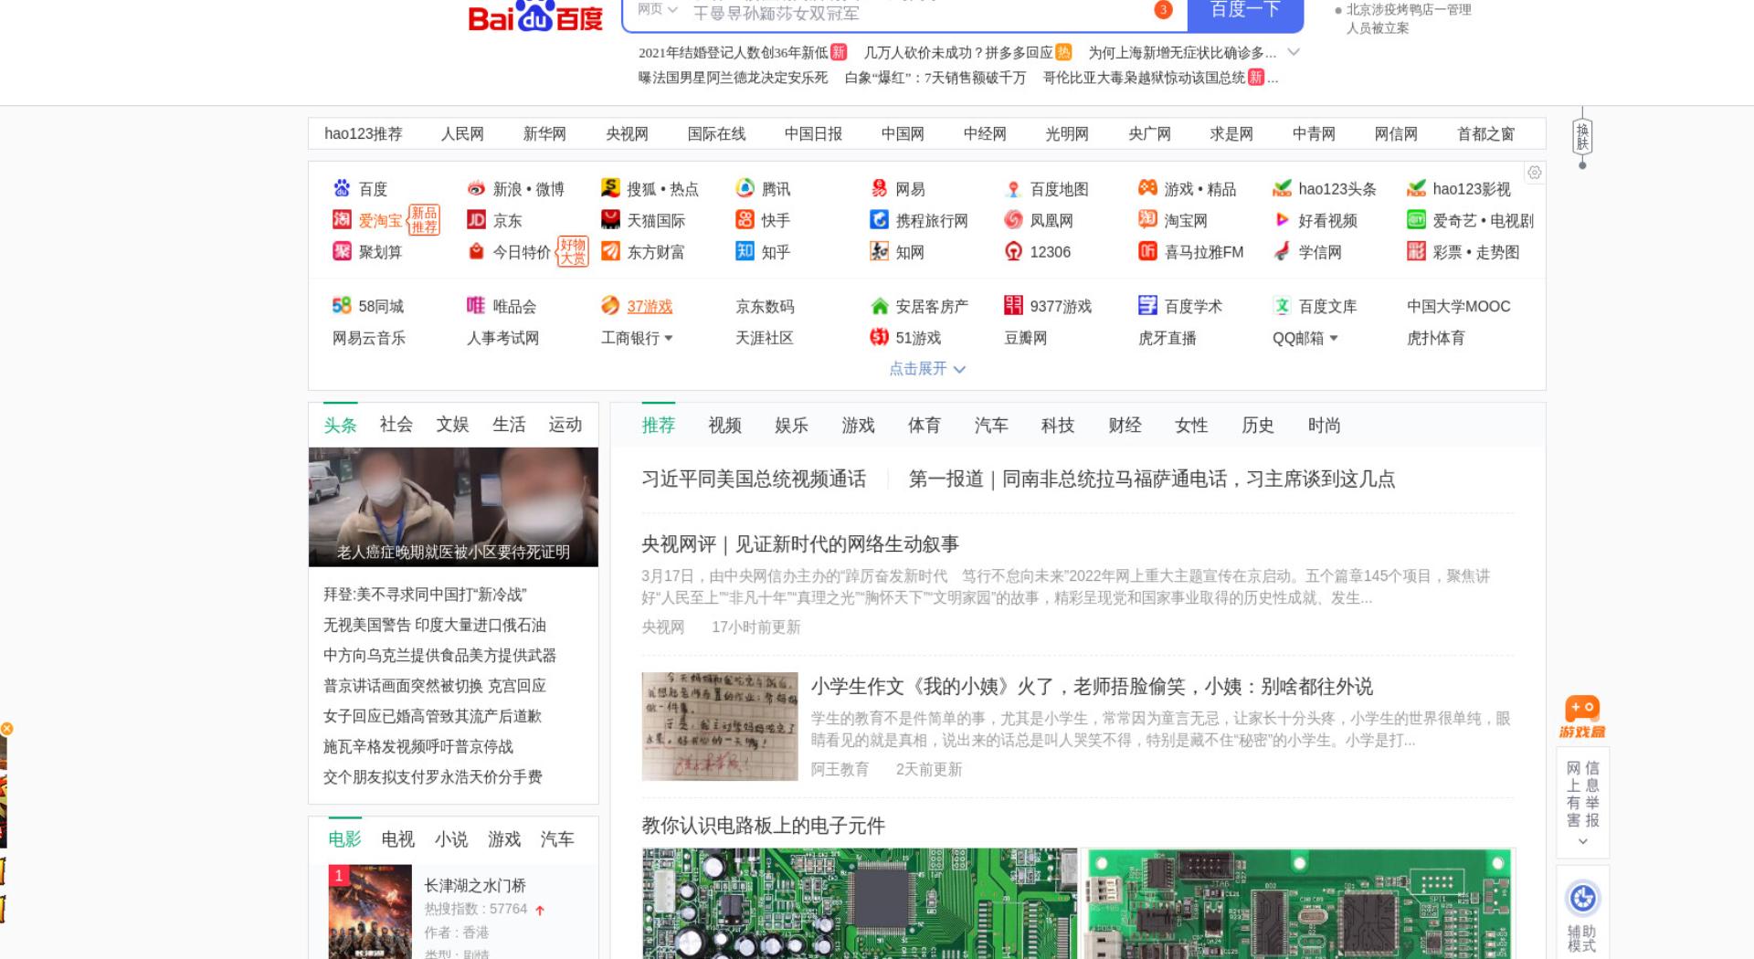The height and width of the screenshot is (959, 1754).
Task: Open the handwritten essay thumbnail
Action: tap(720, 726)
